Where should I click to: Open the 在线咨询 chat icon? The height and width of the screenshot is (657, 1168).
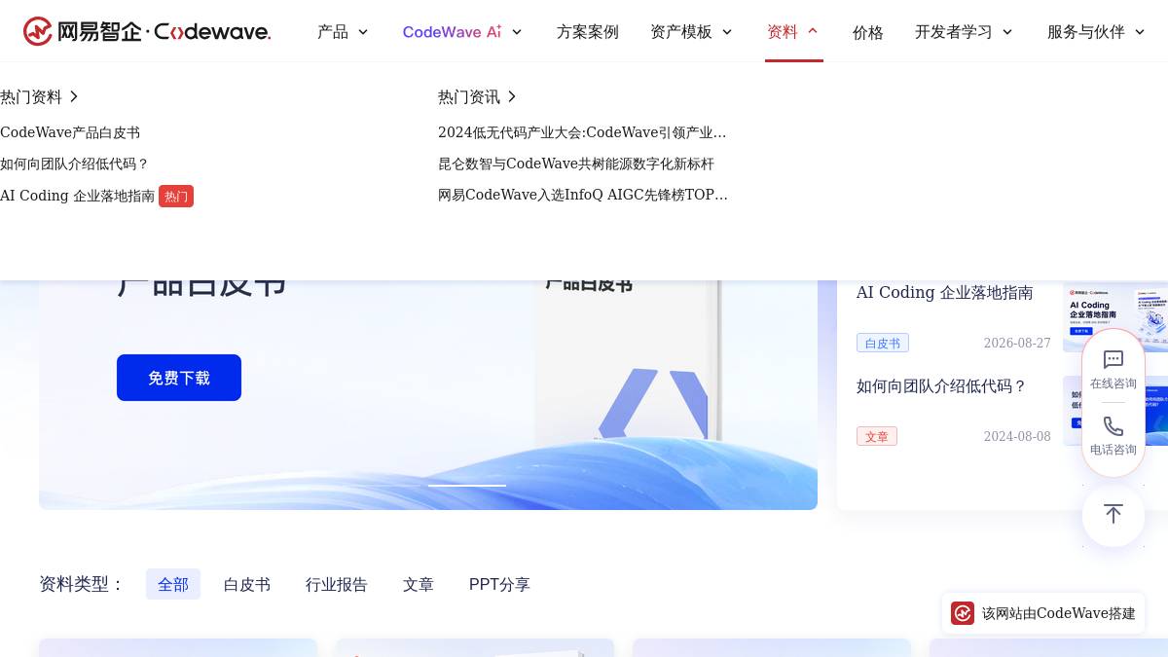[1113, 359]
